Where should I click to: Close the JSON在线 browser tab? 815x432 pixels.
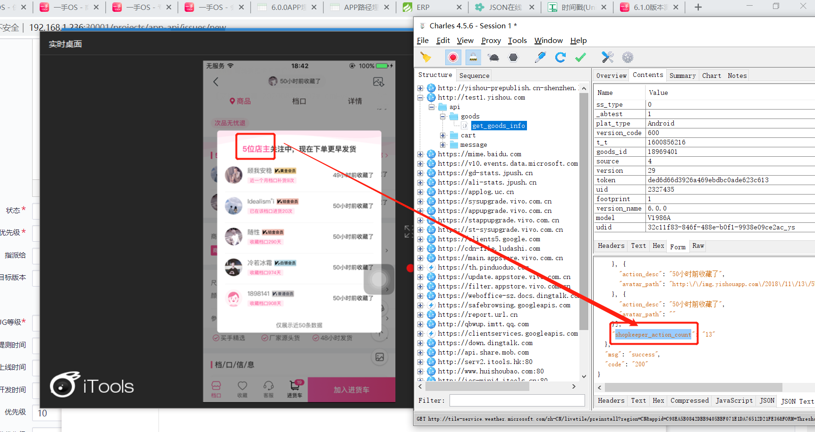tap(531, 7)
